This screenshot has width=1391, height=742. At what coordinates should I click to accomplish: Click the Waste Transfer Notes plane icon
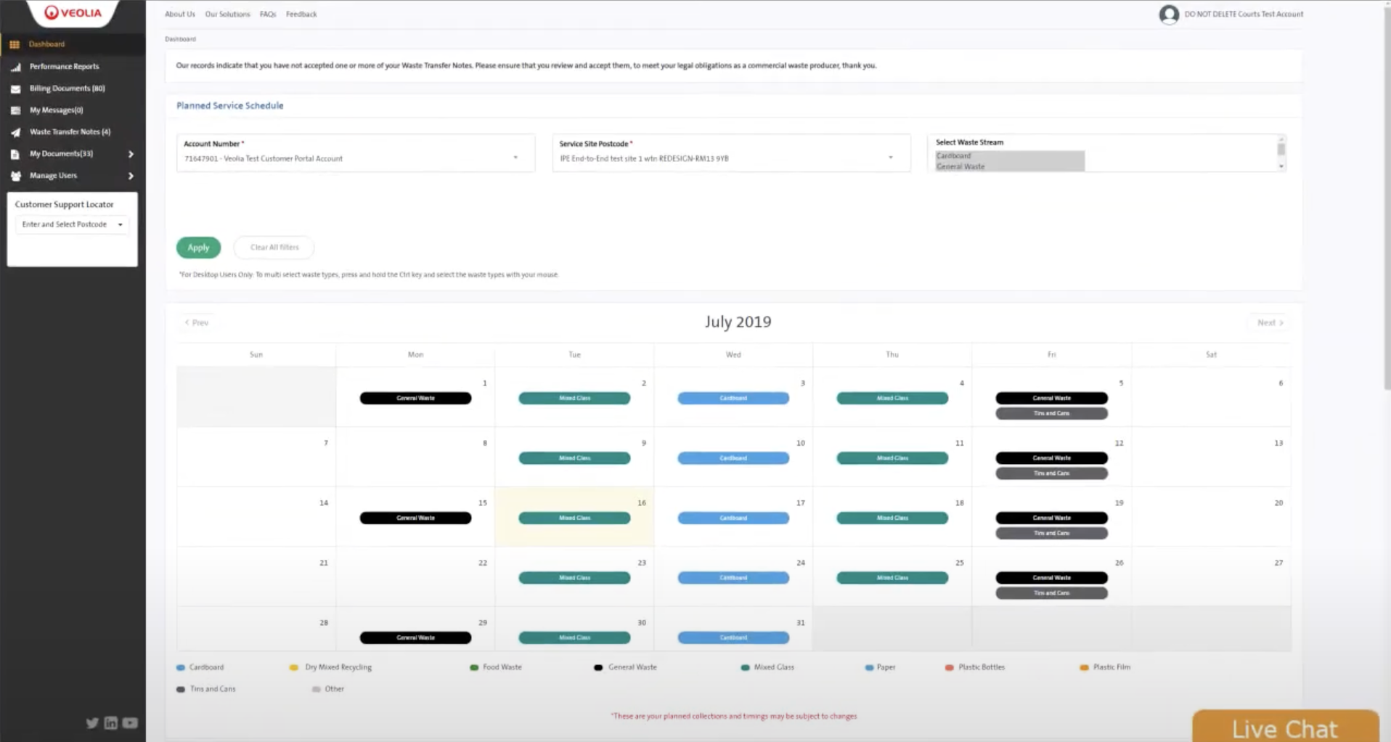pos(15,132)
